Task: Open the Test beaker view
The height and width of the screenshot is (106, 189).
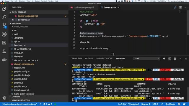Action: pos(4,51)
